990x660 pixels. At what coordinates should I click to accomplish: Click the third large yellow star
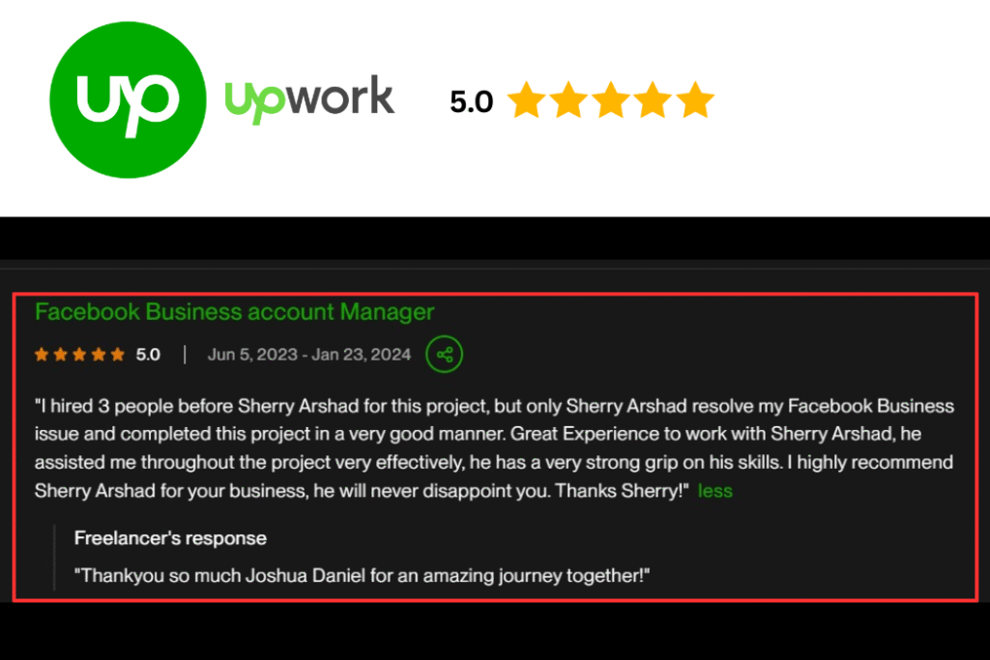[611, 100]
